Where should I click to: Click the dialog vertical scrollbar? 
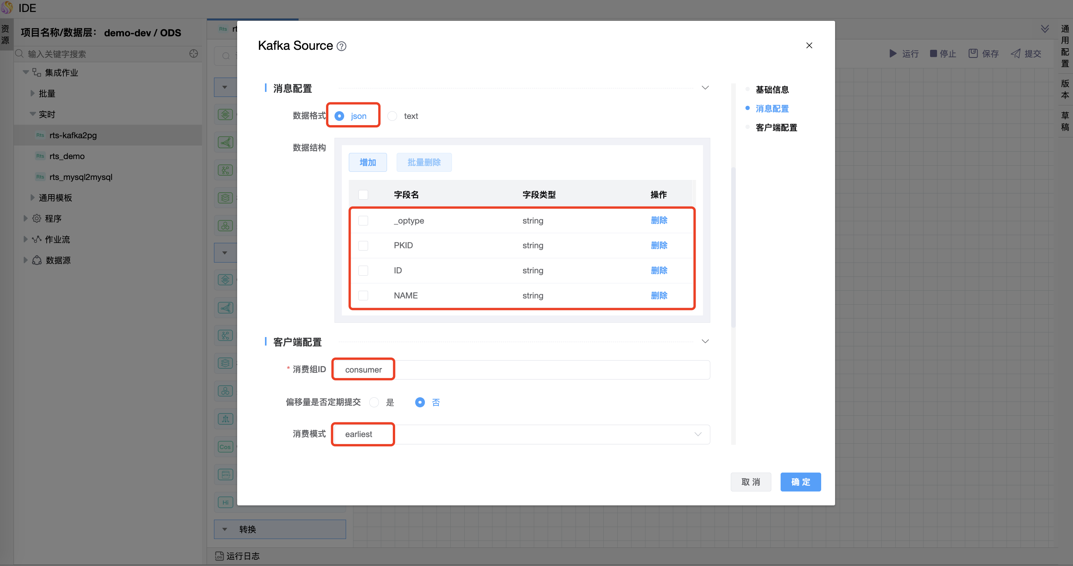click(x=733, y=248)
